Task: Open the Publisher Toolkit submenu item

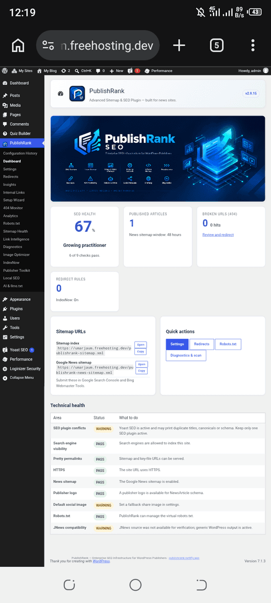Action: coord(17,270)
